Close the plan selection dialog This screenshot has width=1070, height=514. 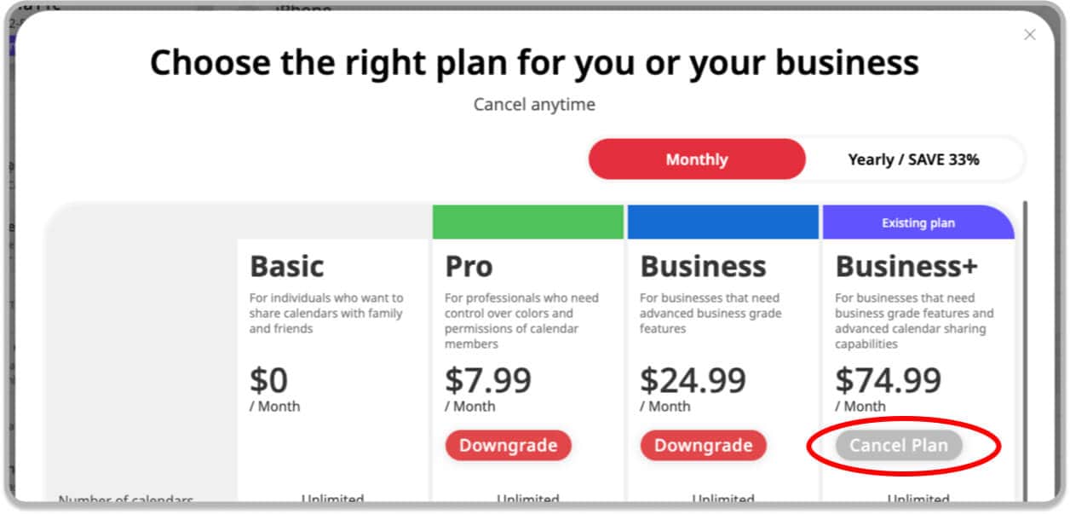click(1030, 35)
